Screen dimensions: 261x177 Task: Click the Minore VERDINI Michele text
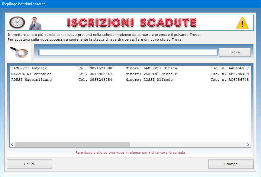151,74
